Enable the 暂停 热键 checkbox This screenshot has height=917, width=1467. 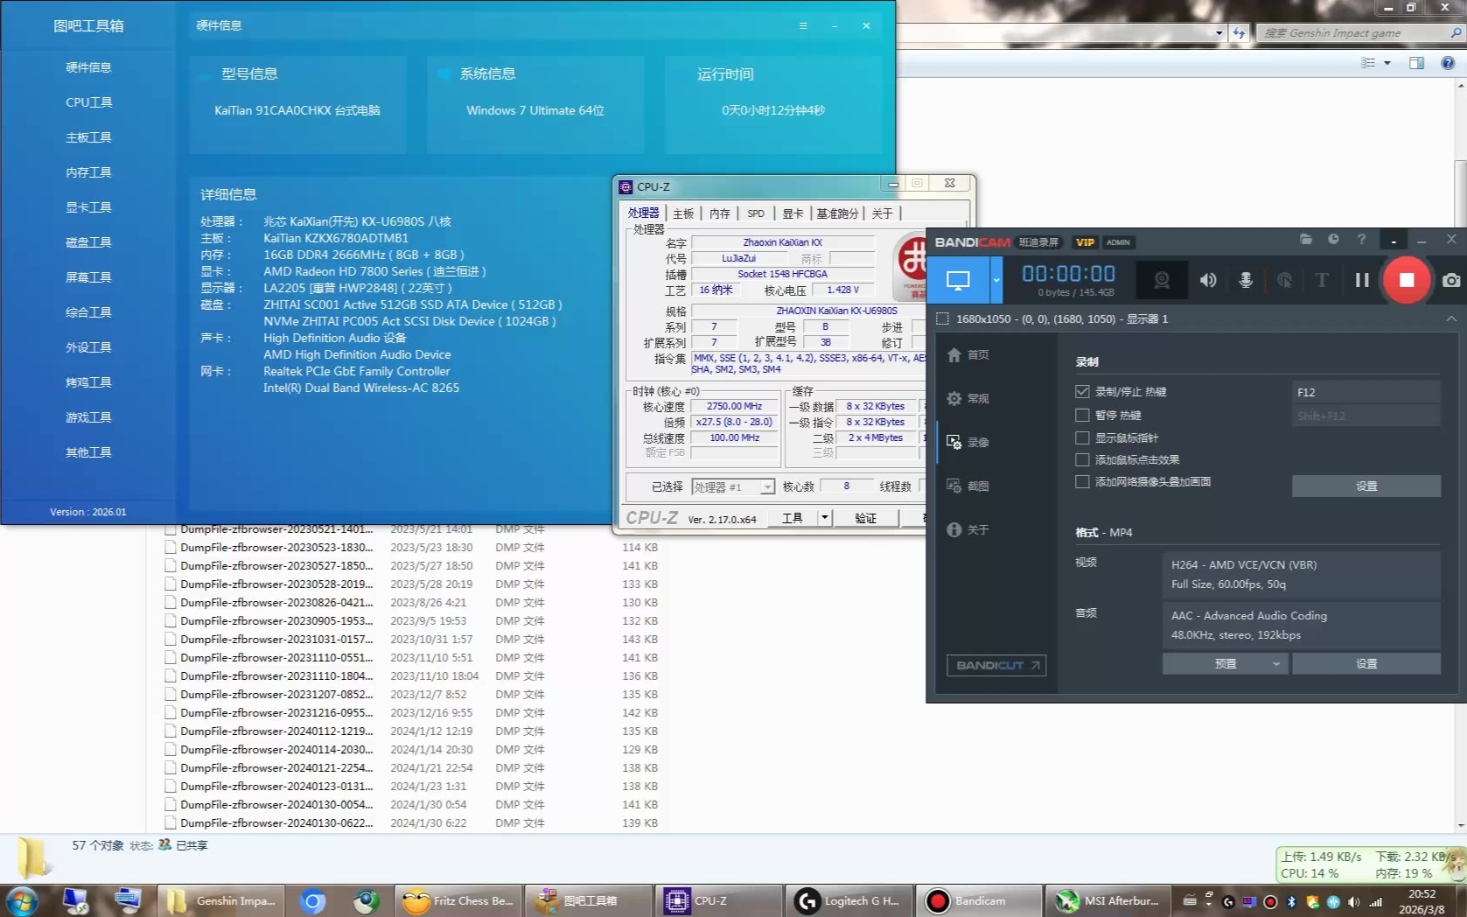pos(1083,415)
